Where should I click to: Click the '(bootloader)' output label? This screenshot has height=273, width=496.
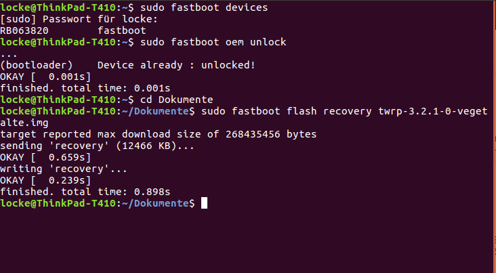(x=37, y=65)
